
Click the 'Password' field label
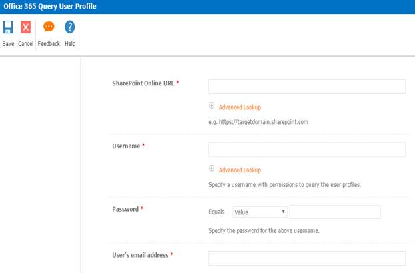[x=126, y=209]
